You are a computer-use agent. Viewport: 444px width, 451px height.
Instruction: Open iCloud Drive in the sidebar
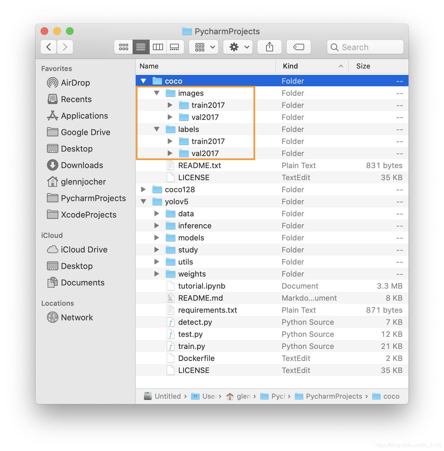click(x=84, y=250)
